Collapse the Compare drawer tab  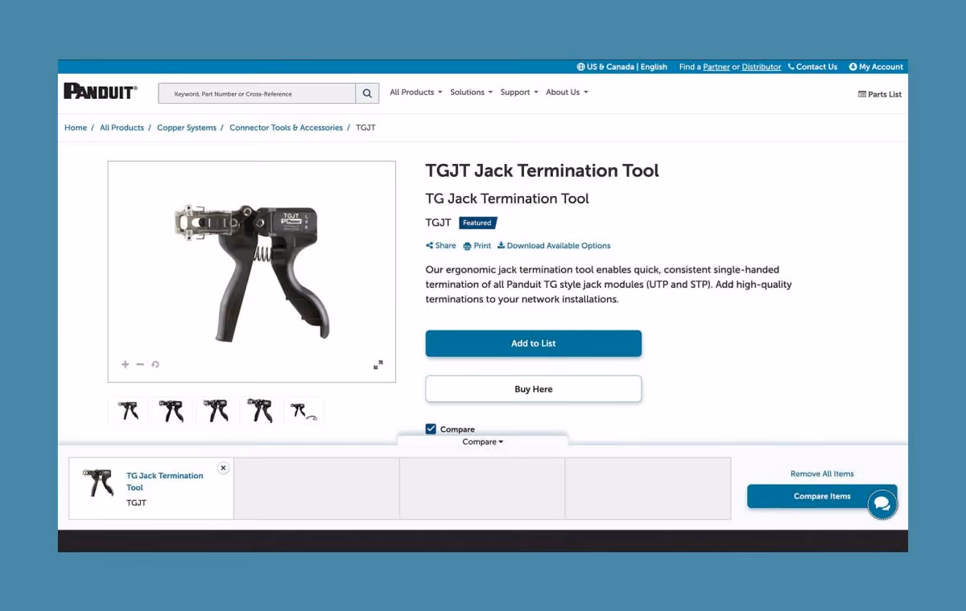tap(483, 442)
